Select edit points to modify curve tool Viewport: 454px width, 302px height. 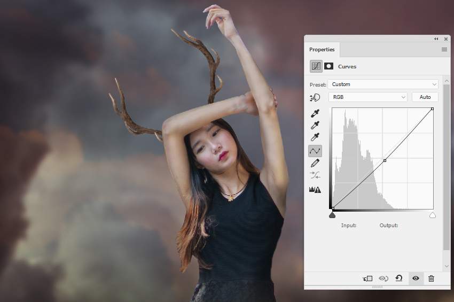point(315,151)
